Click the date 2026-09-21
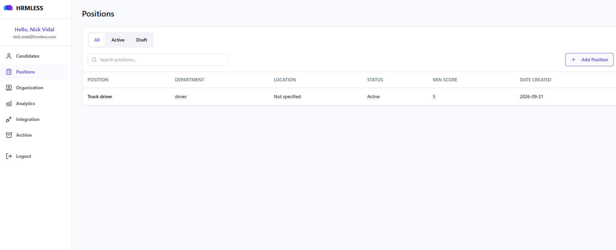 pos(531,97)
